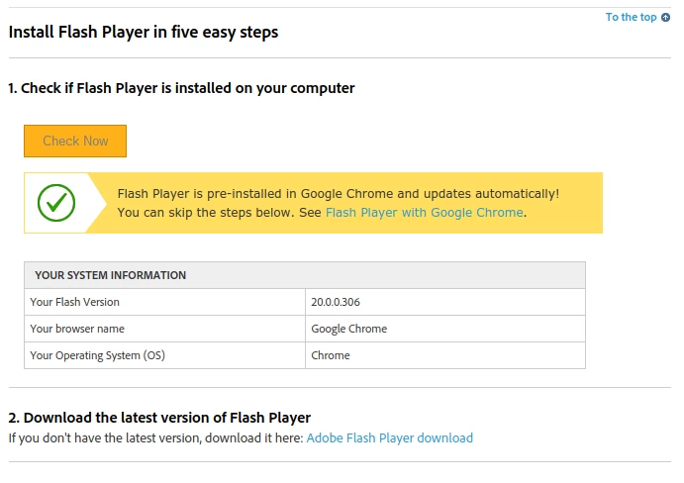This screenshot has height=483, width=684.
Task: Click the 'Install Flash Player in five easy steps' heading
Action: tap(144, 33)
